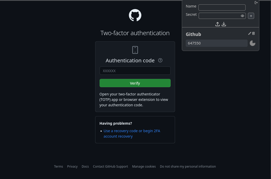Click the logout icon in the authenticator popup
The image size is (271, 179).
pyautogui.click(x=256, y=3)
